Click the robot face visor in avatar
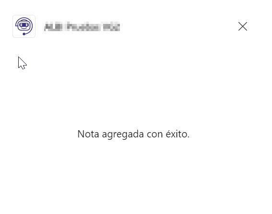Image resolution: width=272 pixels, height=214 pixels. [x=24, y=25]
